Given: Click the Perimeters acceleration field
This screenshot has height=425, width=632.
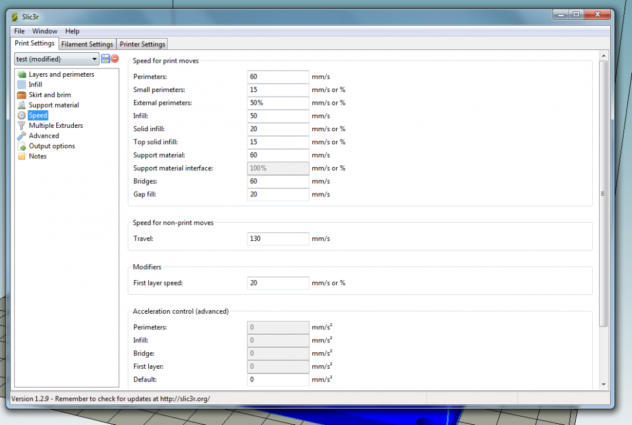Looking at the screenshot, I should pos(278,328).
